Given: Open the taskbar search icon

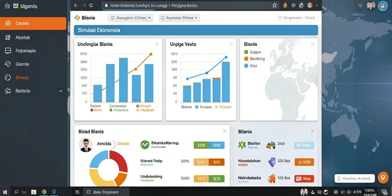Looking at the screenshot, I should pyautogui.click(x=16, y=192).
